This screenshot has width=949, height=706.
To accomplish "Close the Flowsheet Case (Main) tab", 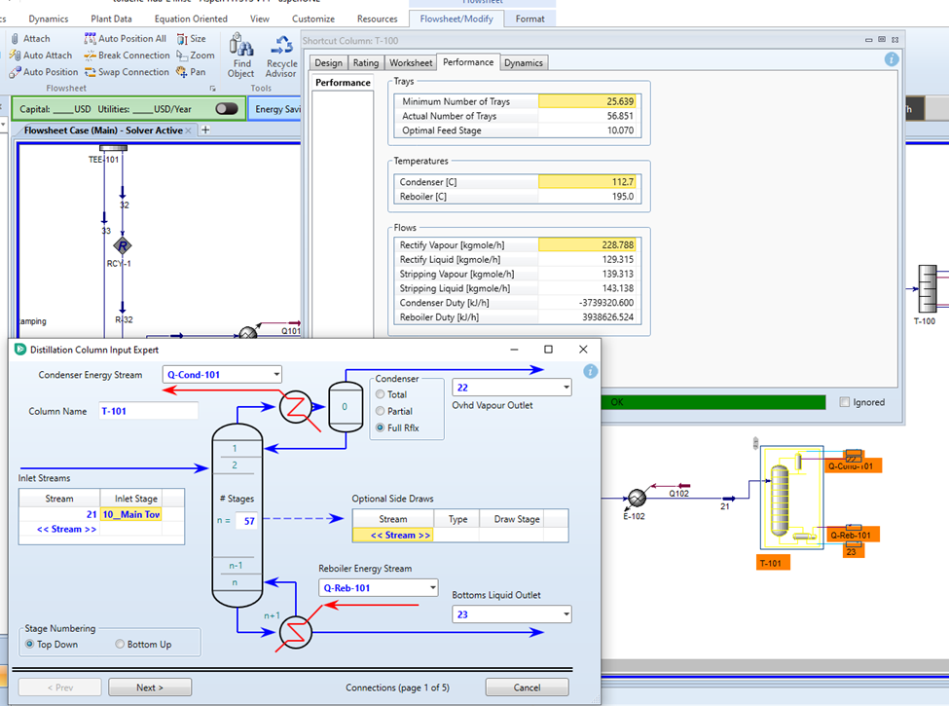I will coord(188,130).
